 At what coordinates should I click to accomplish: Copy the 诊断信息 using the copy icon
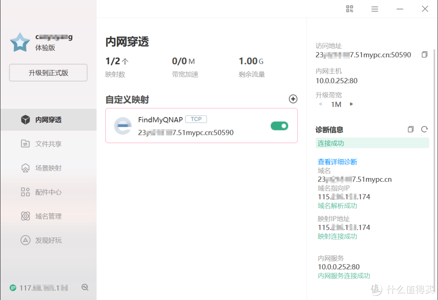point(410,129)
